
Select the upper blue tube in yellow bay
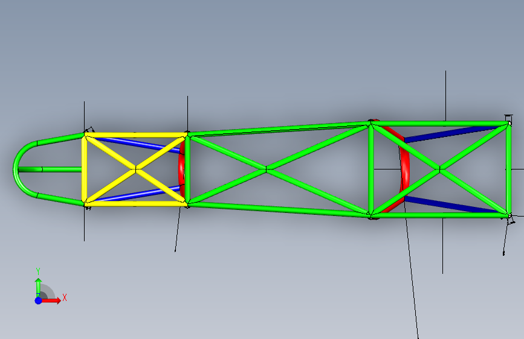[140, 144]
